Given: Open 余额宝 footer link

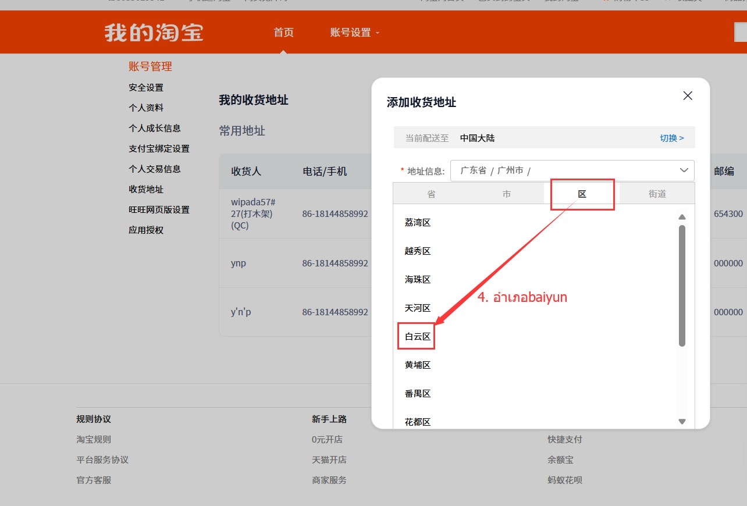Looking at the screenshot, I should coord(560,459).
